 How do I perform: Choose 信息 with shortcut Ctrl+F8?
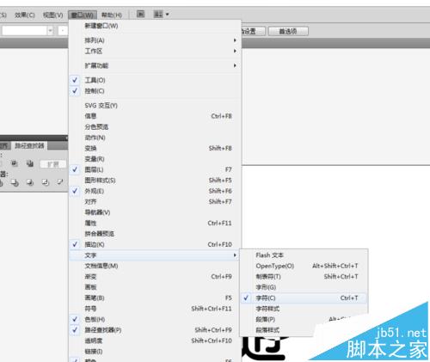tap(155, 116)
